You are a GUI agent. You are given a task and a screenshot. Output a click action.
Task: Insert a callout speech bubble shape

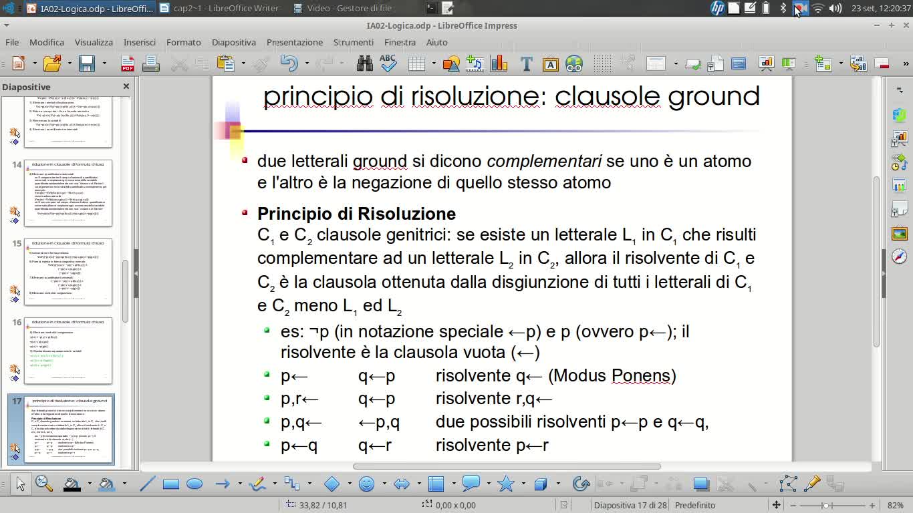pos(471,483)
